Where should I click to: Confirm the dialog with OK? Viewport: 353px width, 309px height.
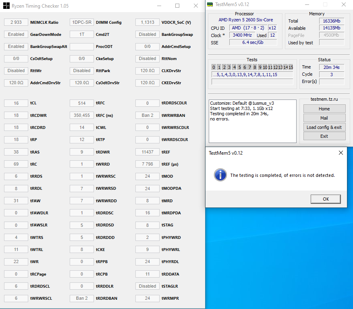pos(326,199)
